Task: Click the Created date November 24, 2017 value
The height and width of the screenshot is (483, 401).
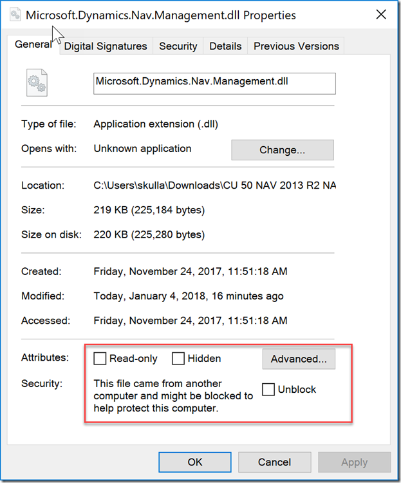Action: (191, 272)
